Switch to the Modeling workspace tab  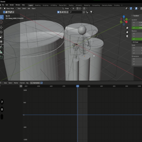38,5
